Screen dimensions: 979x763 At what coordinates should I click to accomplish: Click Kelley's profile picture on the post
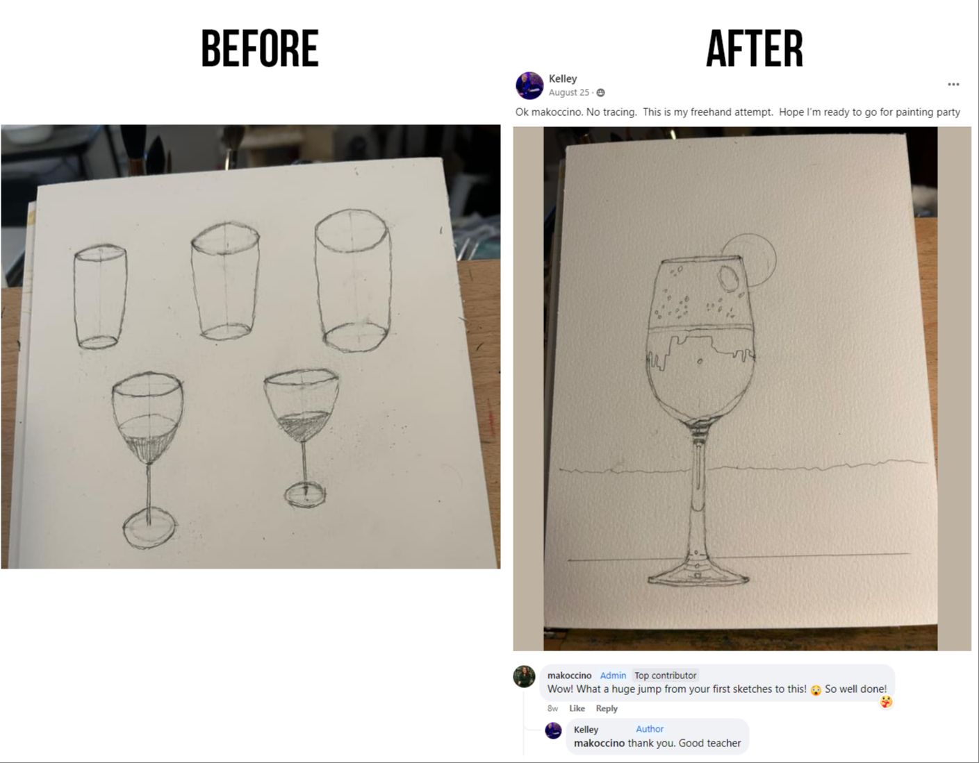click(x=529, y=85)
